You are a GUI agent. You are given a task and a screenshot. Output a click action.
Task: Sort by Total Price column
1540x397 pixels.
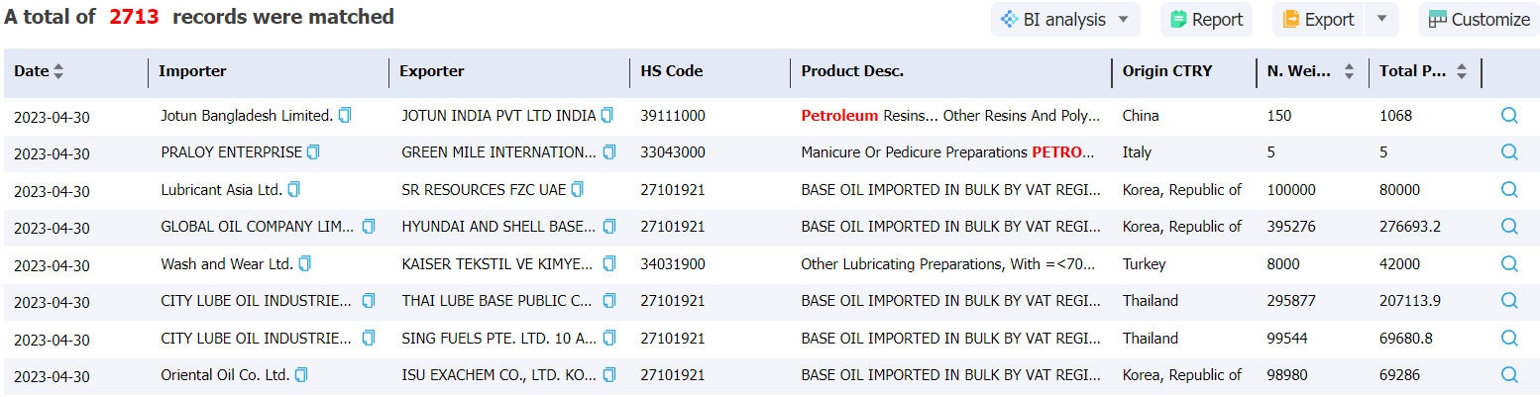[x=1462, y=71]
